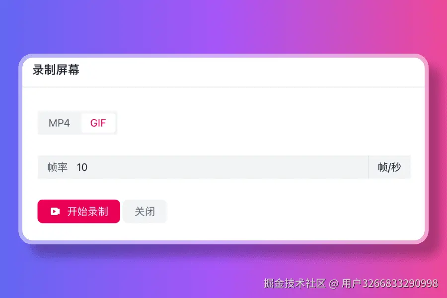Select the MP4 format option
This screenshot has height=298, width=447.
[x=59, y=123]
